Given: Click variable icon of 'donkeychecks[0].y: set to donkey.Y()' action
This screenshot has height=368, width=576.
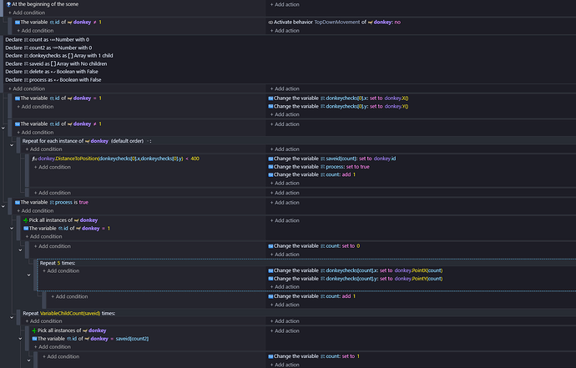Looking at the screenshot, I should click(270, 107).
